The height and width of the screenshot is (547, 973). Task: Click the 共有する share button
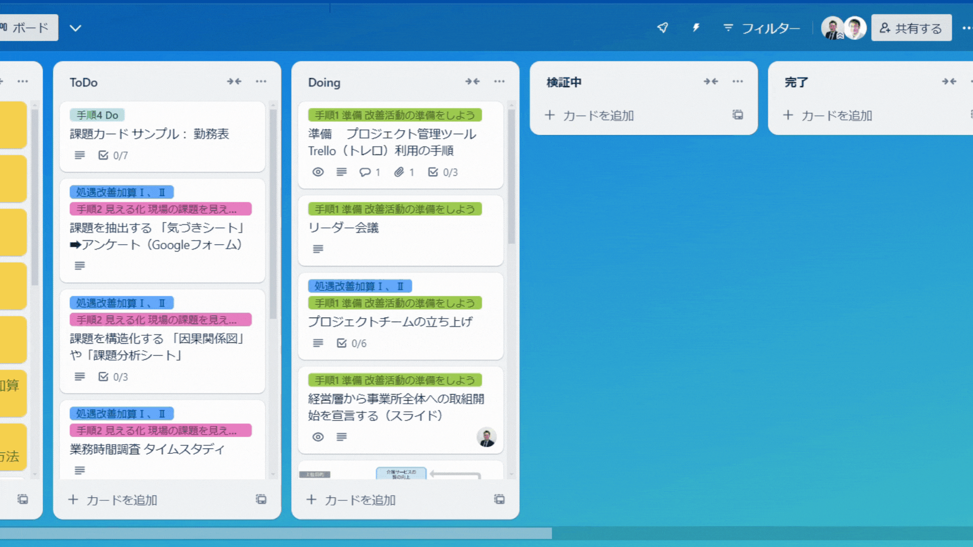[911, 28]
